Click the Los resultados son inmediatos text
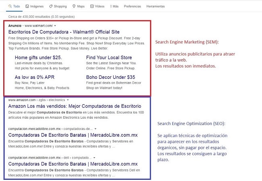The width and height of the screenshot is (262, 181). 186,66
